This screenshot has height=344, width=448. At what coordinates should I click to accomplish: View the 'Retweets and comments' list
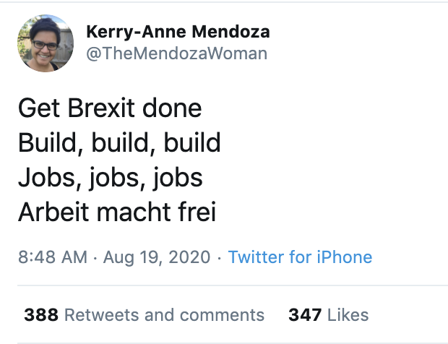pyautogui.click(x=165, y=315)
